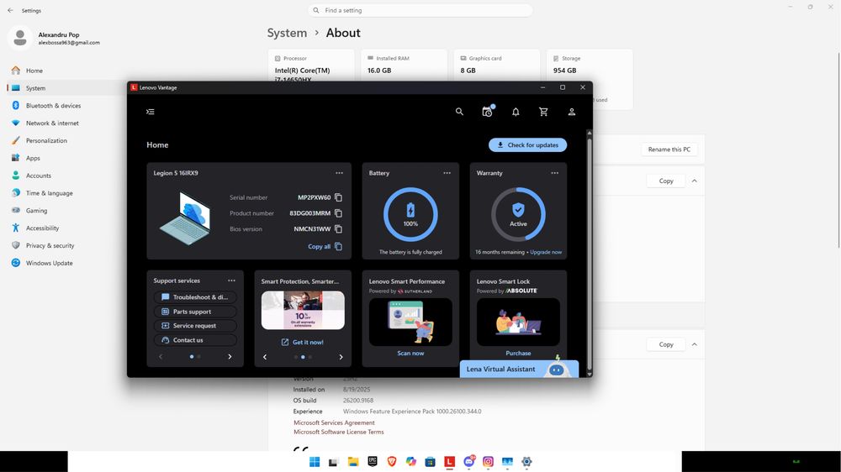
Task: Click Scan now under Smart Performance
Action: 410,353
